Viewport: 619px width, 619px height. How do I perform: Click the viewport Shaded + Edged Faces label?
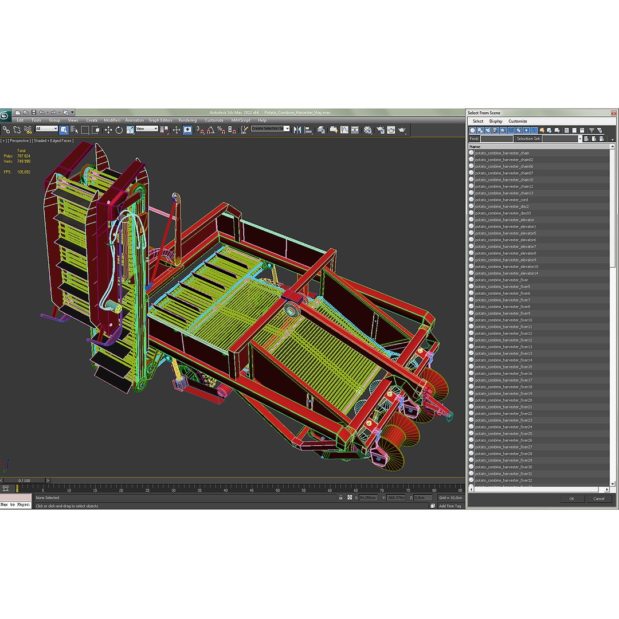(53, 140)
